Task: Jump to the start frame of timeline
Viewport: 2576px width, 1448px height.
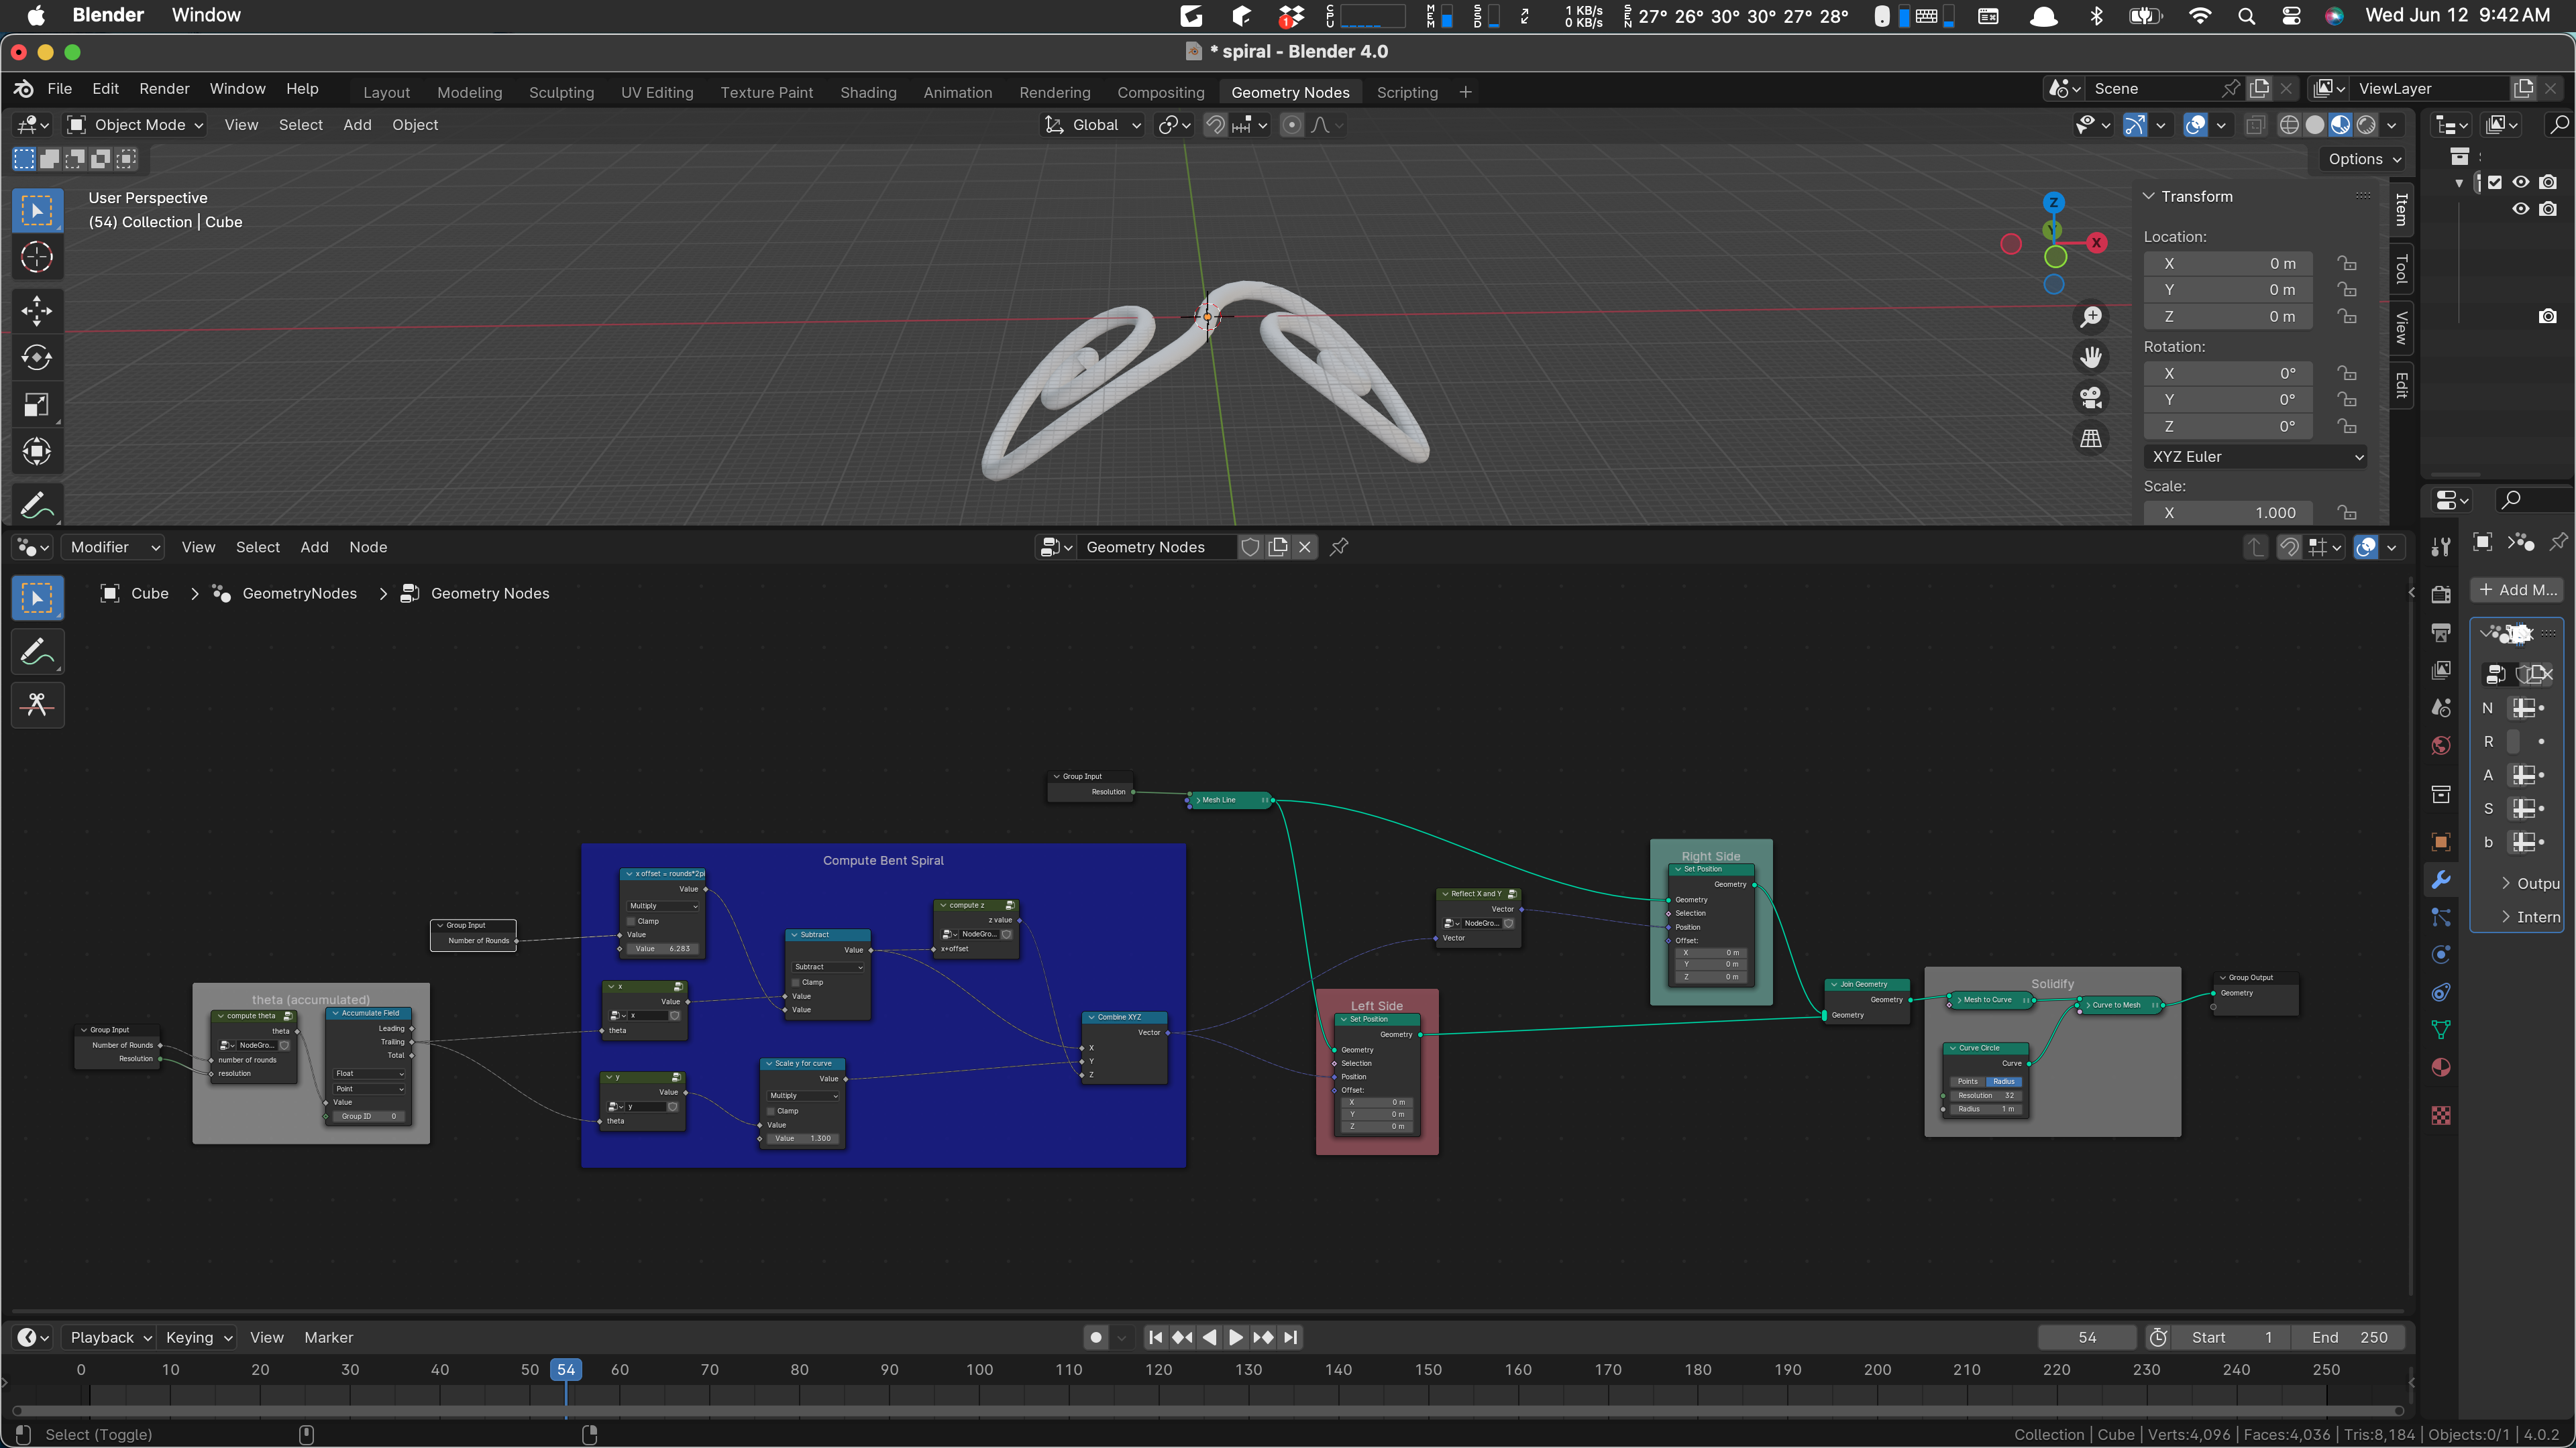Action: click(1155, 1337)
